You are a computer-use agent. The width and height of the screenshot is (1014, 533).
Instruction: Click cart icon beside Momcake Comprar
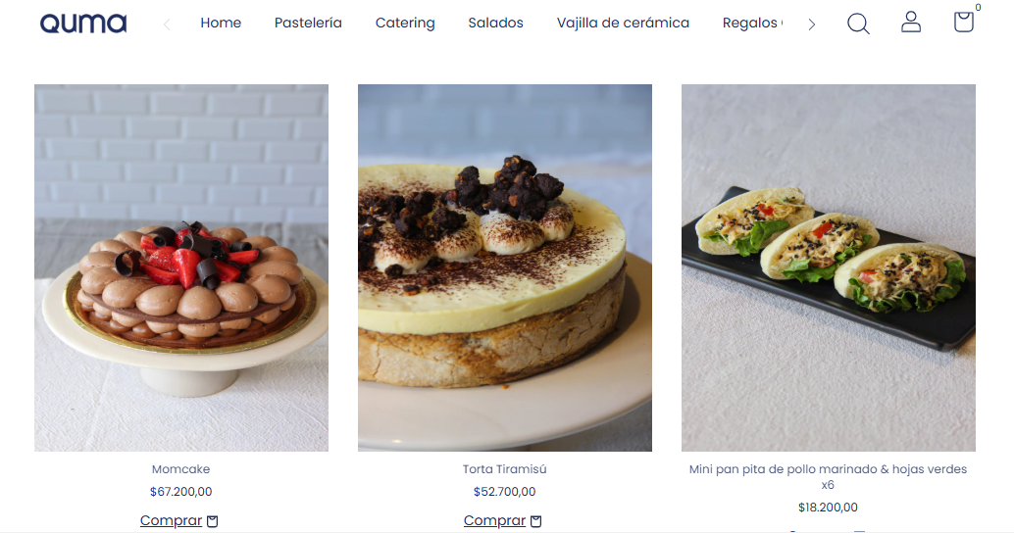coord(212,520)
